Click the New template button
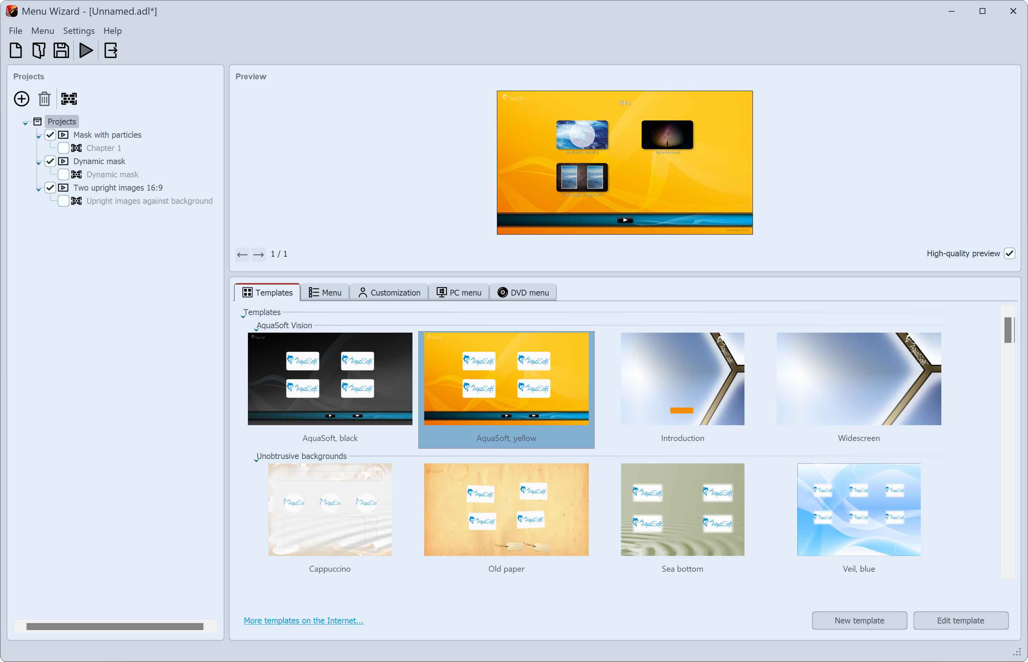The image size is (1028, 662). coord(859,621)
